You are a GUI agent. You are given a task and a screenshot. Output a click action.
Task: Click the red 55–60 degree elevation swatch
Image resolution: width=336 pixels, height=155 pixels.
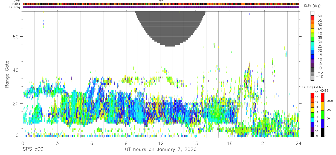[x=313, y=17]
